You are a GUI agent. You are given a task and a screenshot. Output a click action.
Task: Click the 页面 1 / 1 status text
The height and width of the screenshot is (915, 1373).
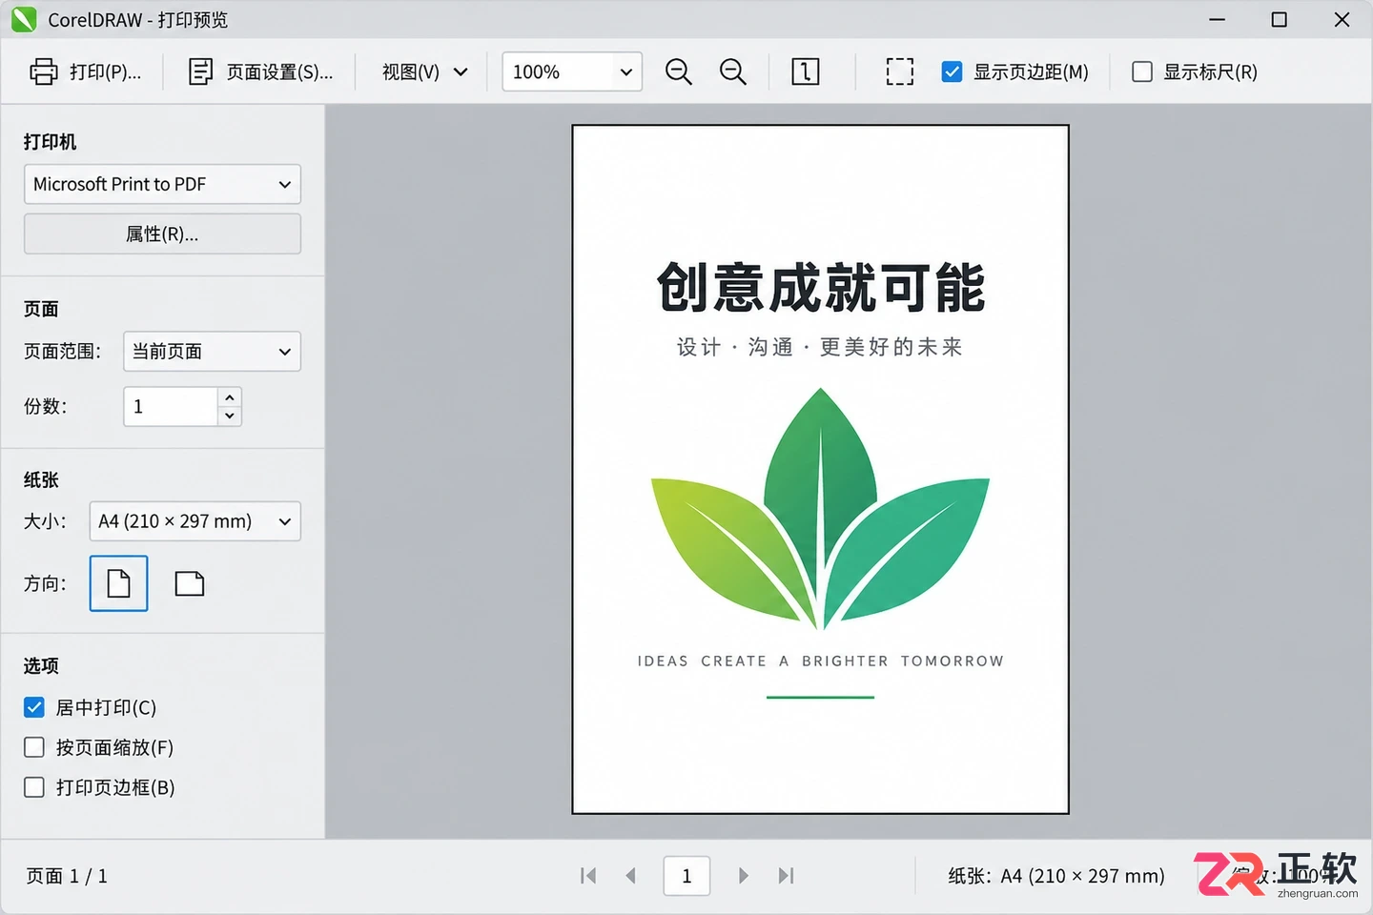(67, 876)
